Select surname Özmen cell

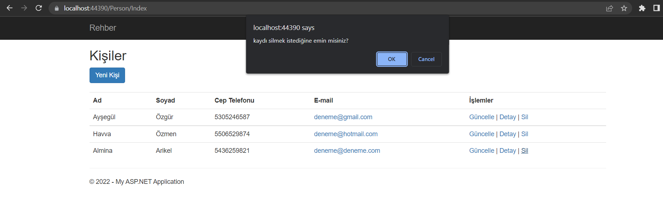pyautogui.click(x=166, y=134)
